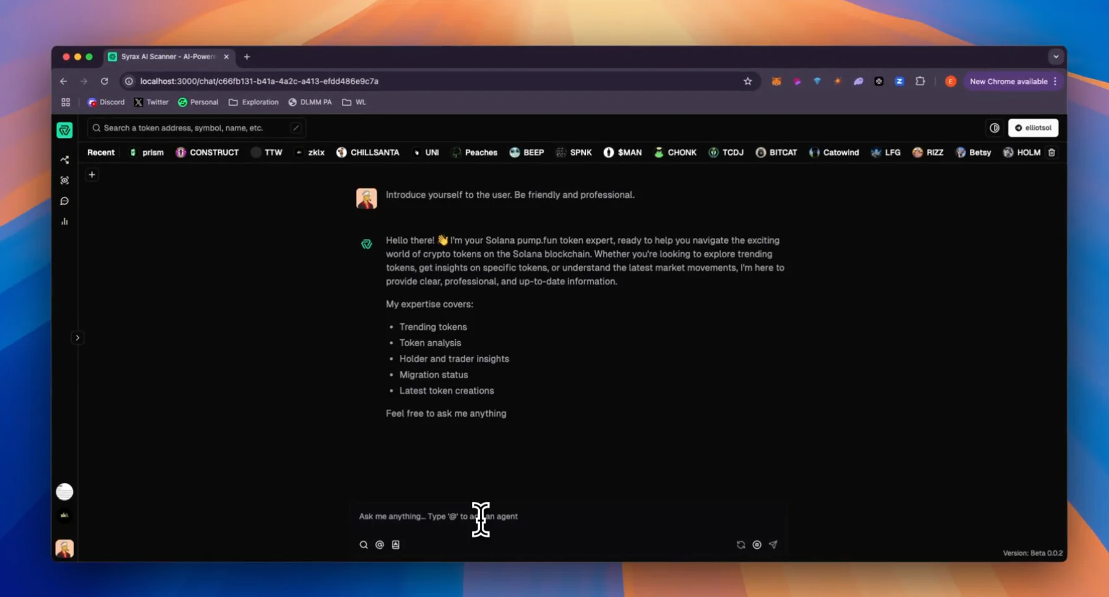Open the DLMM PA bookmark
The height and width of the screenshot is (597, 1109).
click(x=310, y=102)
